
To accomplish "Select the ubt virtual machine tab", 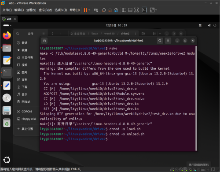I will pos(9,19).
